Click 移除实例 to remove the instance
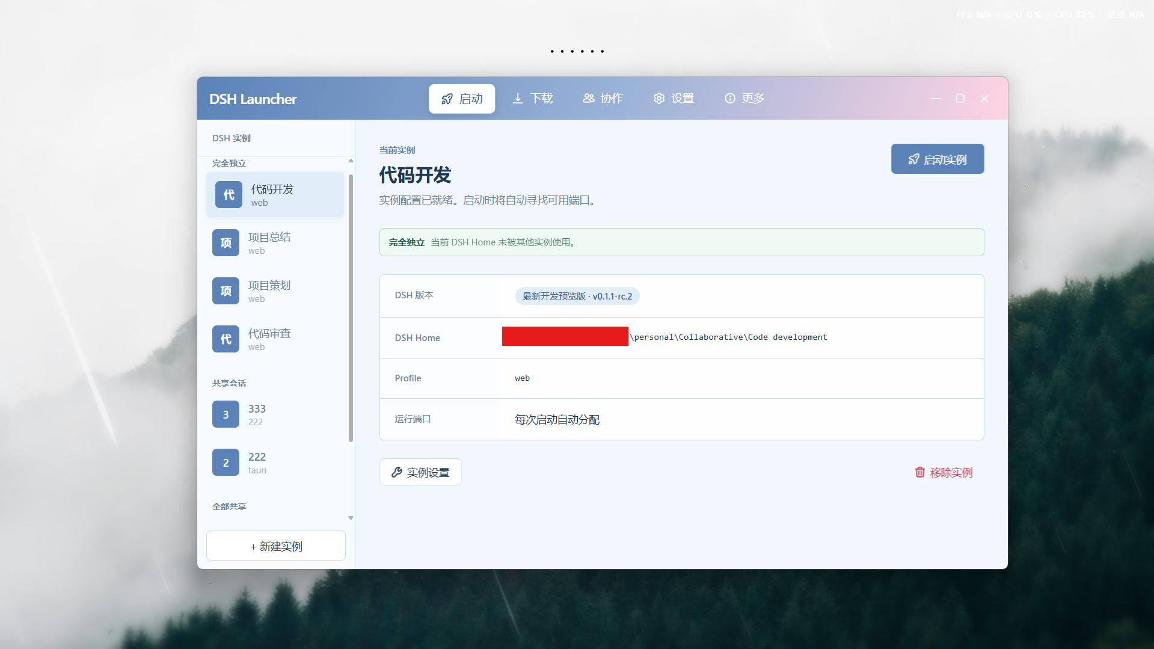1154x649 pixels. (x=944, y=472)
